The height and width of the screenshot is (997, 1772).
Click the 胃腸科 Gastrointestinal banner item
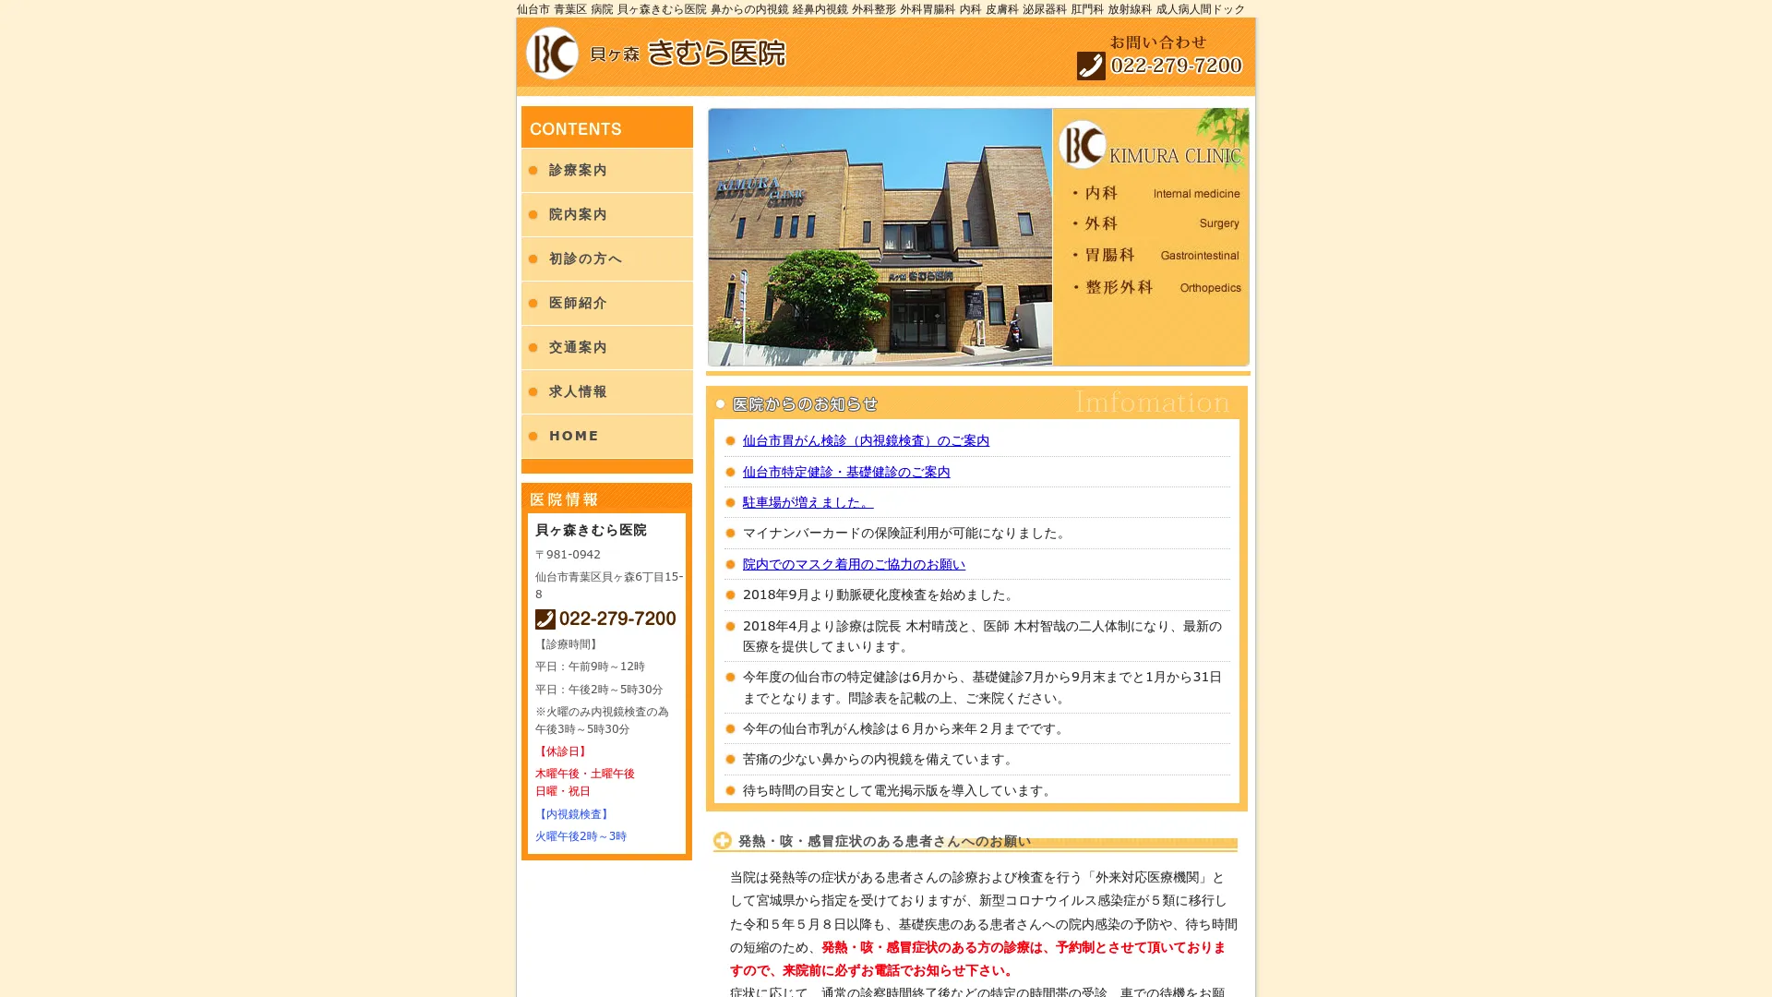click(x=1155, y=255)
